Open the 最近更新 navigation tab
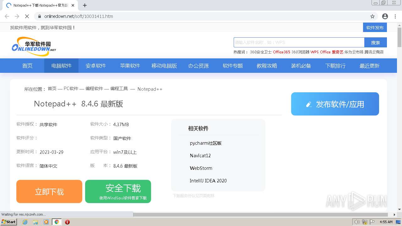The height and width of the screenshot is (226, 402). [370, 66]
